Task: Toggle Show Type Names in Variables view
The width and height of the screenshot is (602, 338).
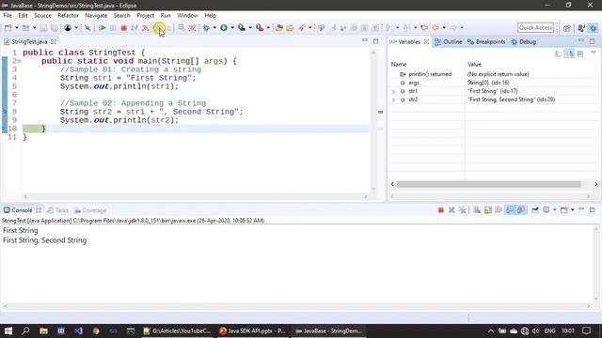Action: pyautogui.click(x=558, y=54)
